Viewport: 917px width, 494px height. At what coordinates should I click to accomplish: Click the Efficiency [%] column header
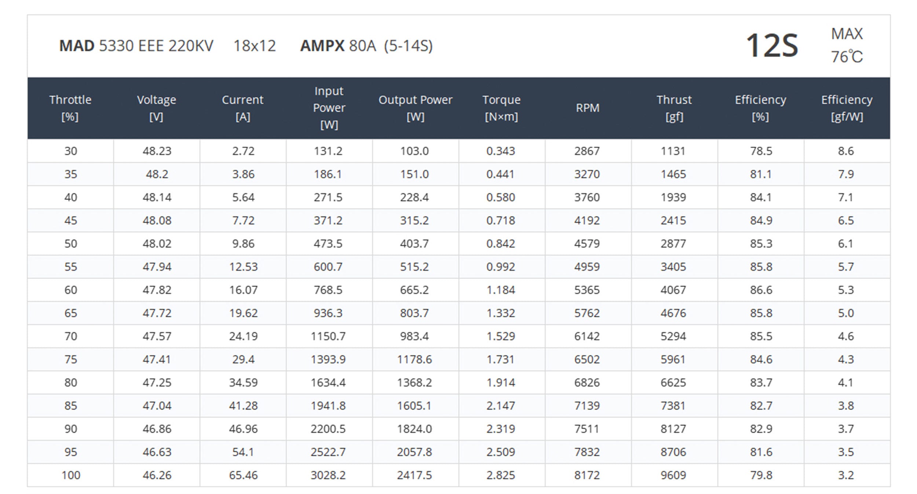pos(760,108)
